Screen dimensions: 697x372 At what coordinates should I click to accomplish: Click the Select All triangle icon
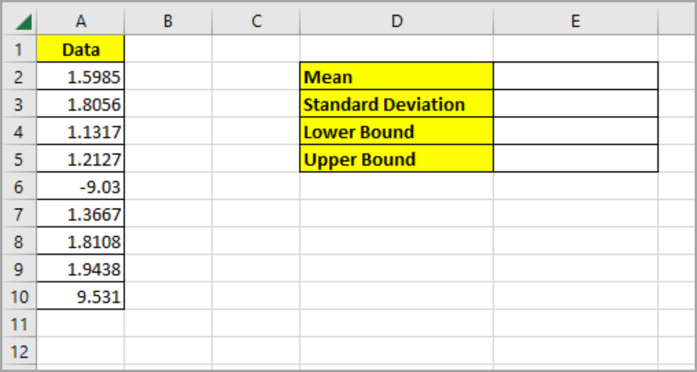[x=20, y=20]
